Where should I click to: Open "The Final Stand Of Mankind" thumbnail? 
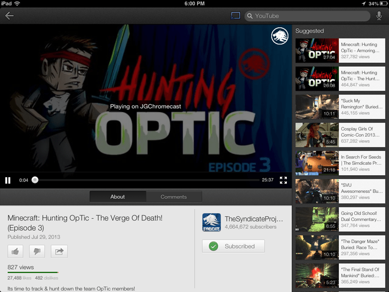pos(317,275)
